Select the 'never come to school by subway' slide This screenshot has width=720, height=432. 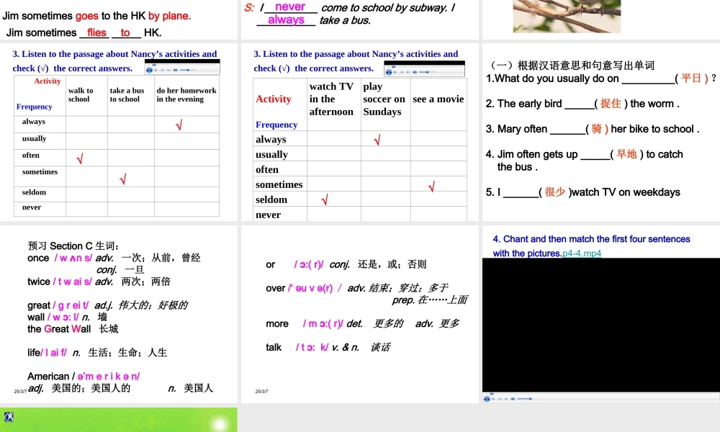359,19
